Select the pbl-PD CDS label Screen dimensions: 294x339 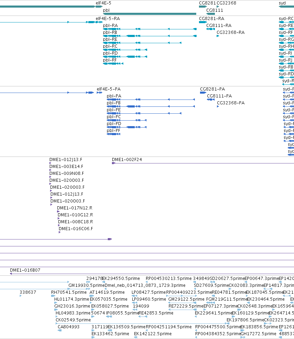[x=114, y=124]
